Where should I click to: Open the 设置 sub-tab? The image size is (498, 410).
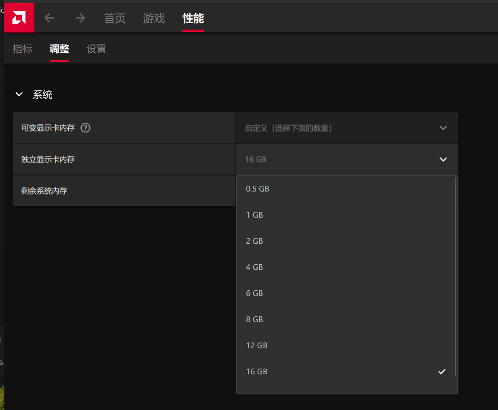coord(97,49)
